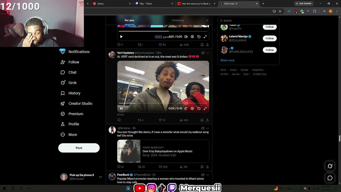Open Grok from the left sidebar
The height and width of the screenshot is (192, 341).
(x=69, y=83)
